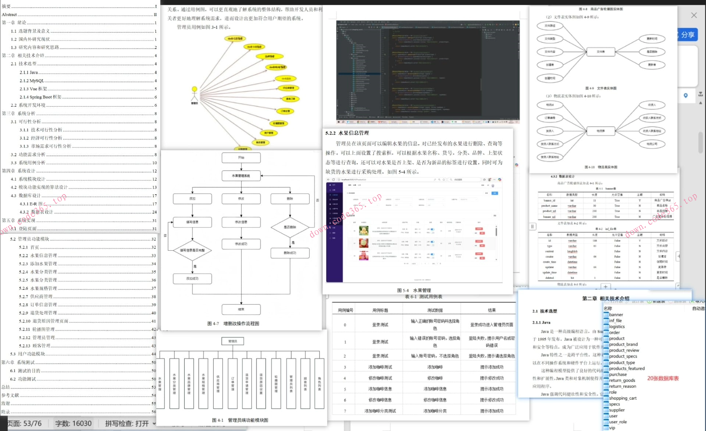The height and width of the screenshot is (431, 706).
Task: Click the 字数 16030 word count indicator
Action: pyautogui.click(x=73, y=424)
